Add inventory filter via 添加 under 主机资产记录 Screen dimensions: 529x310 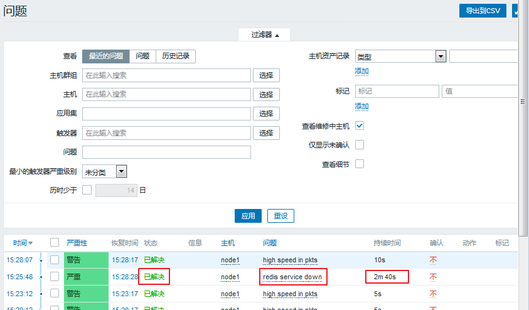tap(361, 71)
